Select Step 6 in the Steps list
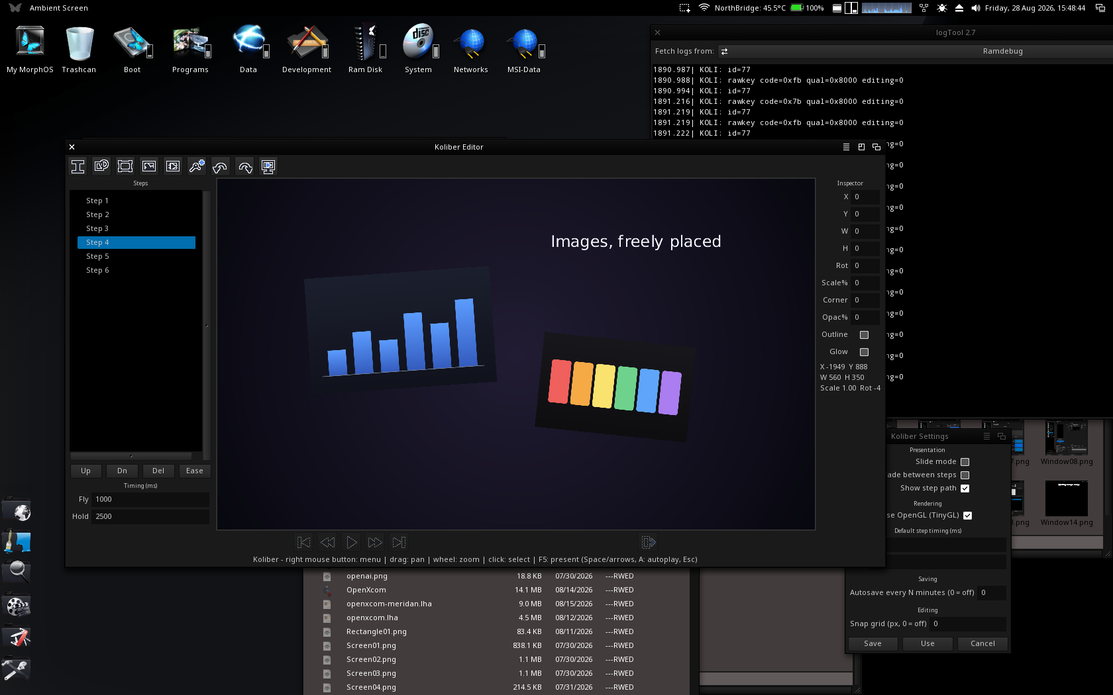This screenshot has width=1113, height=695. 136,270
